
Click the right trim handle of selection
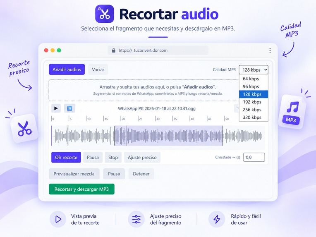pos(223,136)
